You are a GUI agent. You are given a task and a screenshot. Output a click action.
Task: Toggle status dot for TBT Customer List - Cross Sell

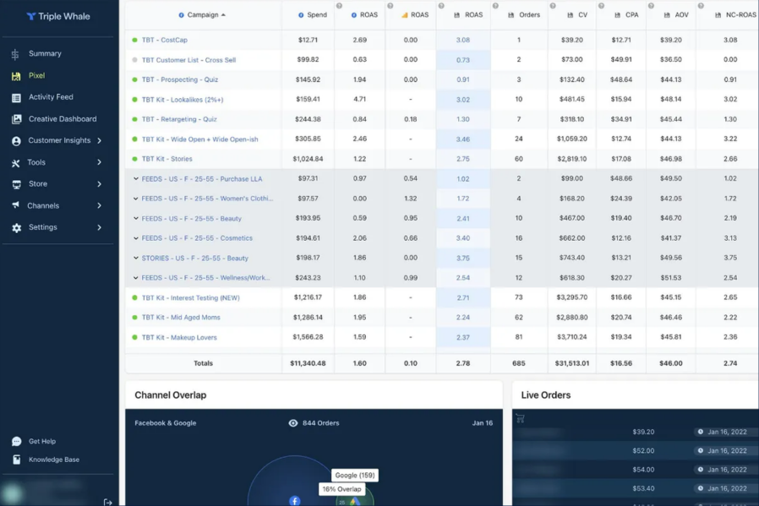pos(134,60)
